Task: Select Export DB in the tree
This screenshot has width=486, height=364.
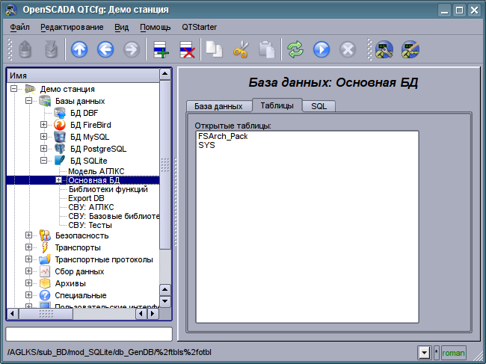Action: click(x=86, y=198)
